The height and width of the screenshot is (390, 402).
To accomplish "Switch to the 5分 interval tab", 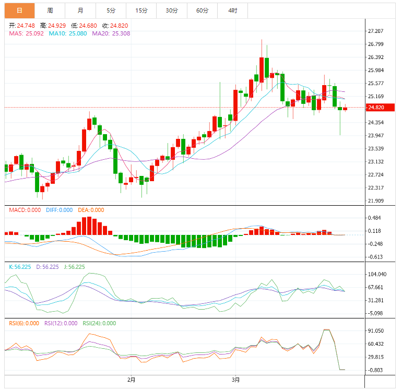I will (111, 10).
